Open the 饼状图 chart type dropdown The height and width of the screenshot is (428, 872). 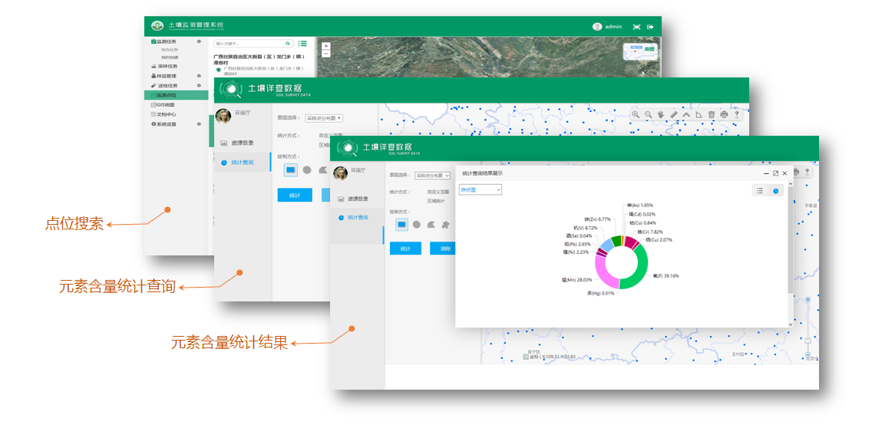tap(480, 189)
